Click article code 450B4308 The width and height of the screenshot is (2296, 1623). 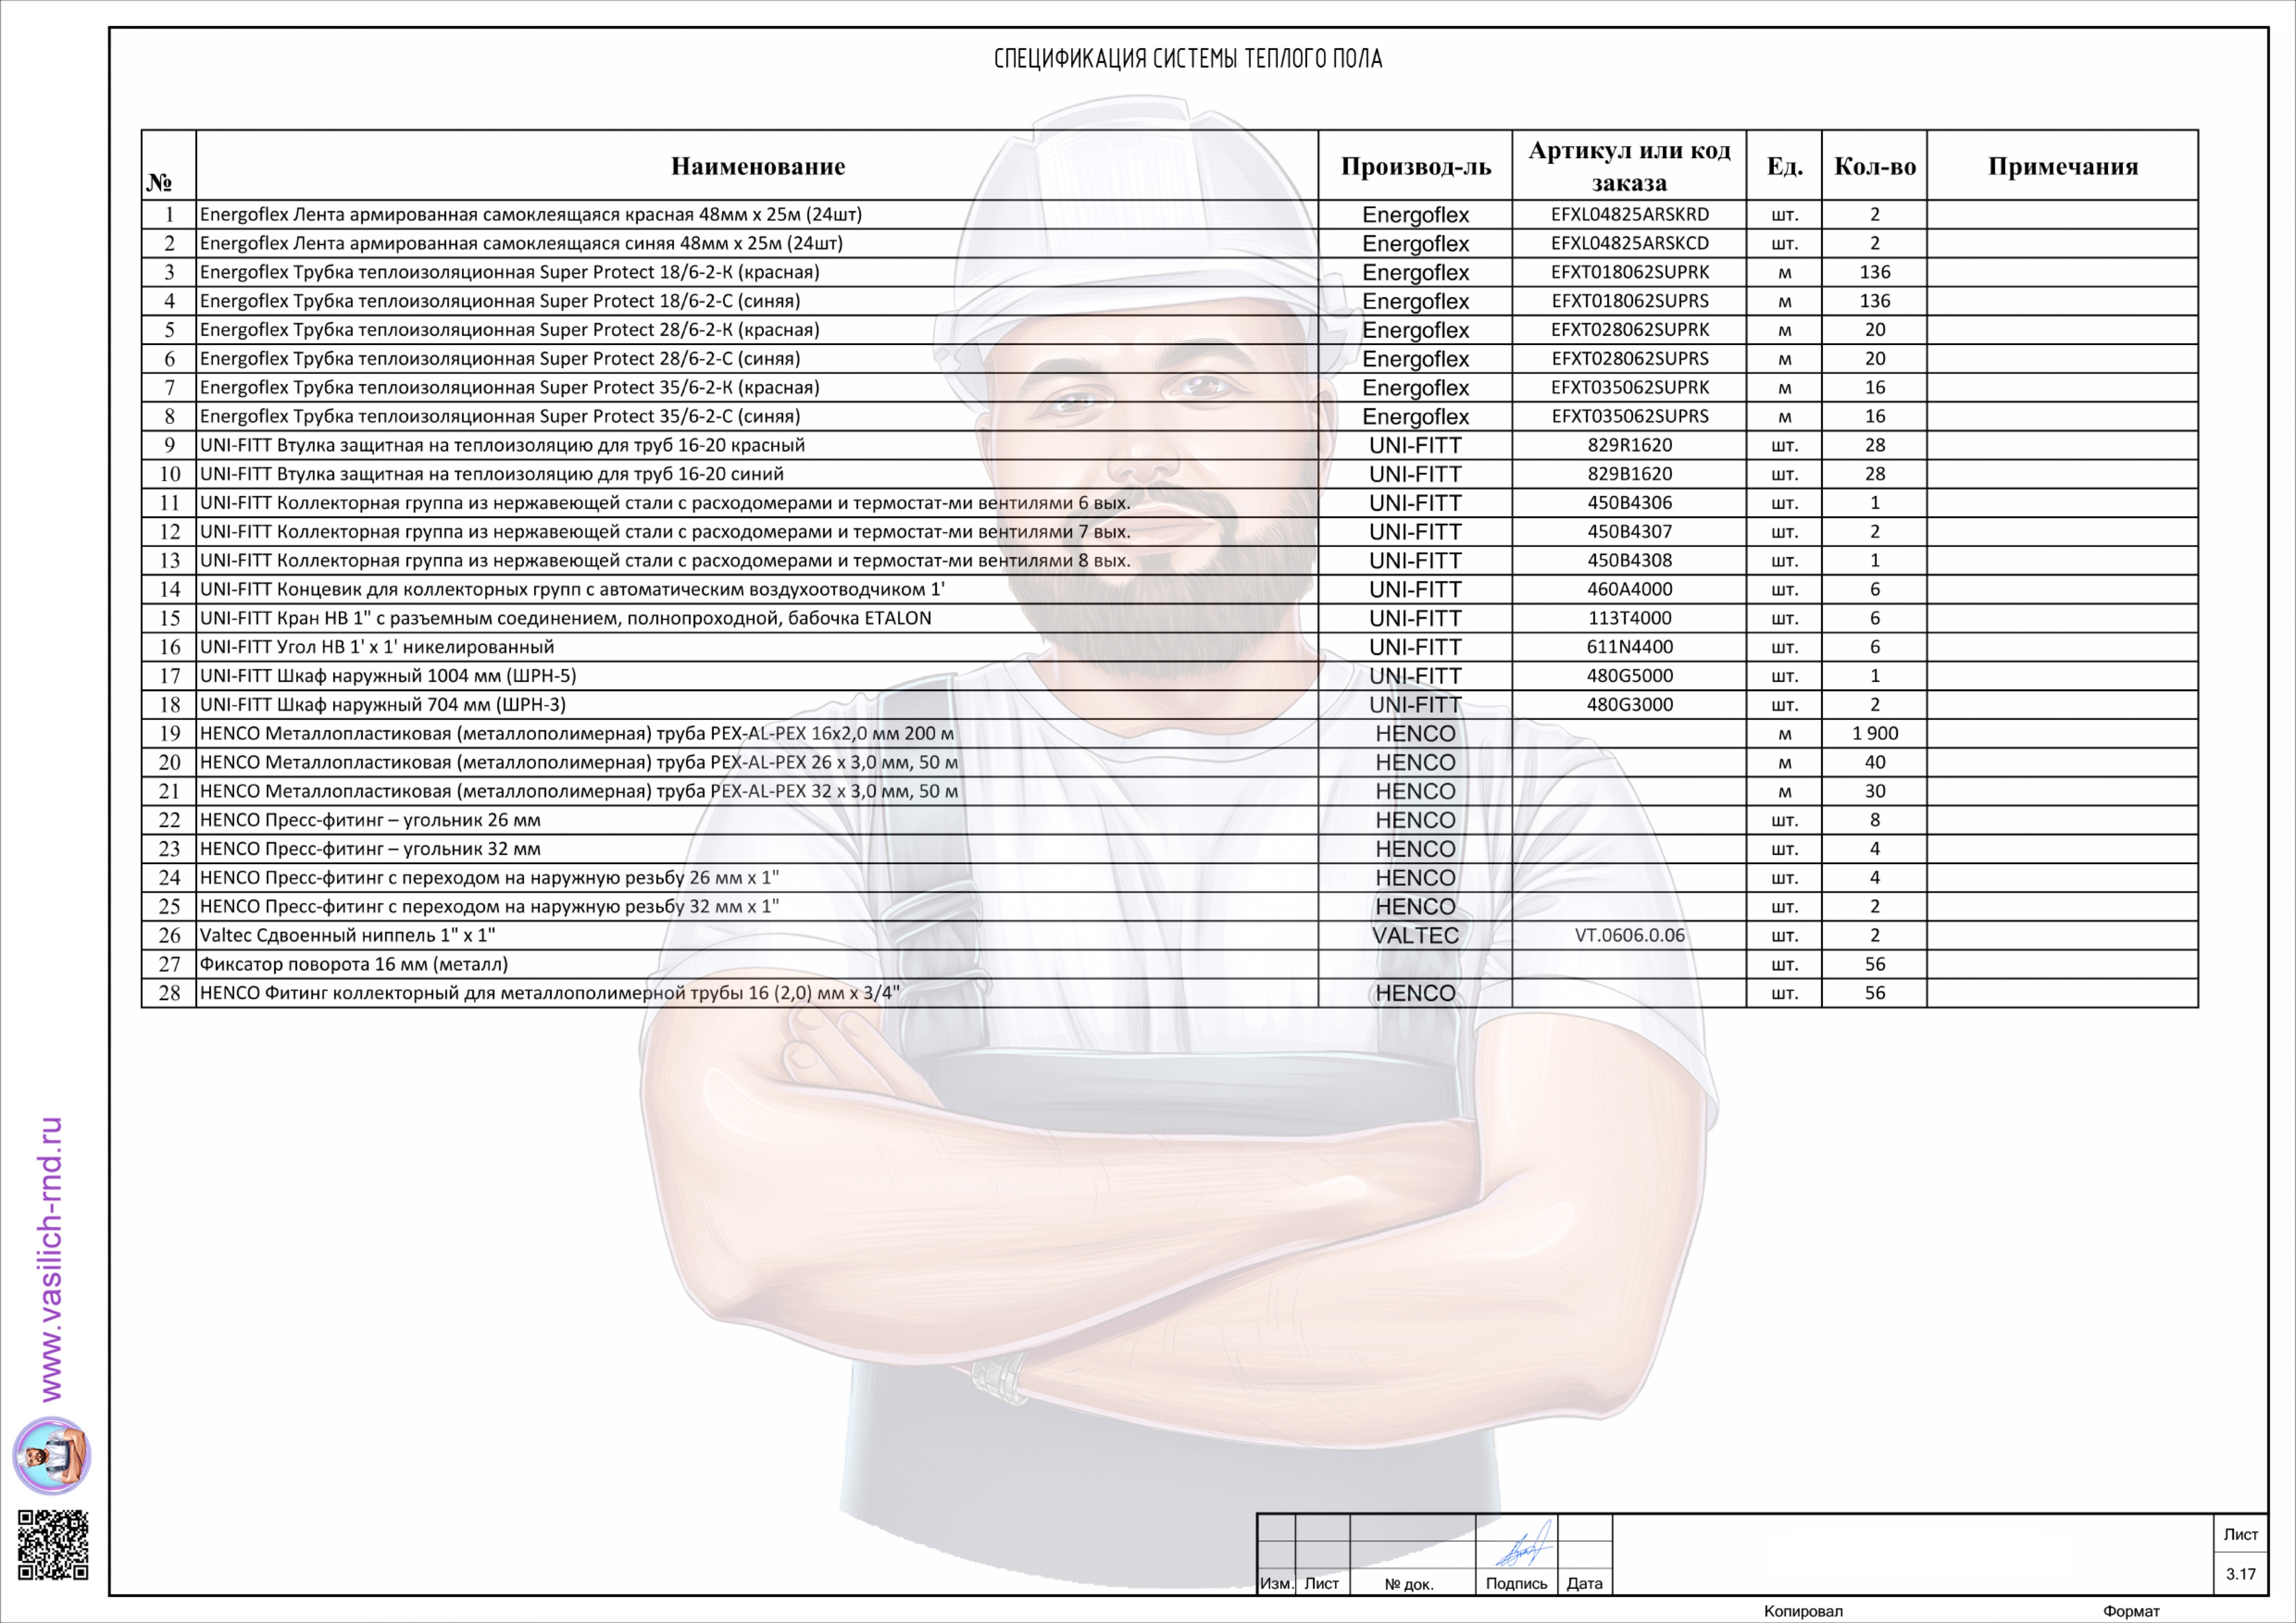pos(1629,560)
